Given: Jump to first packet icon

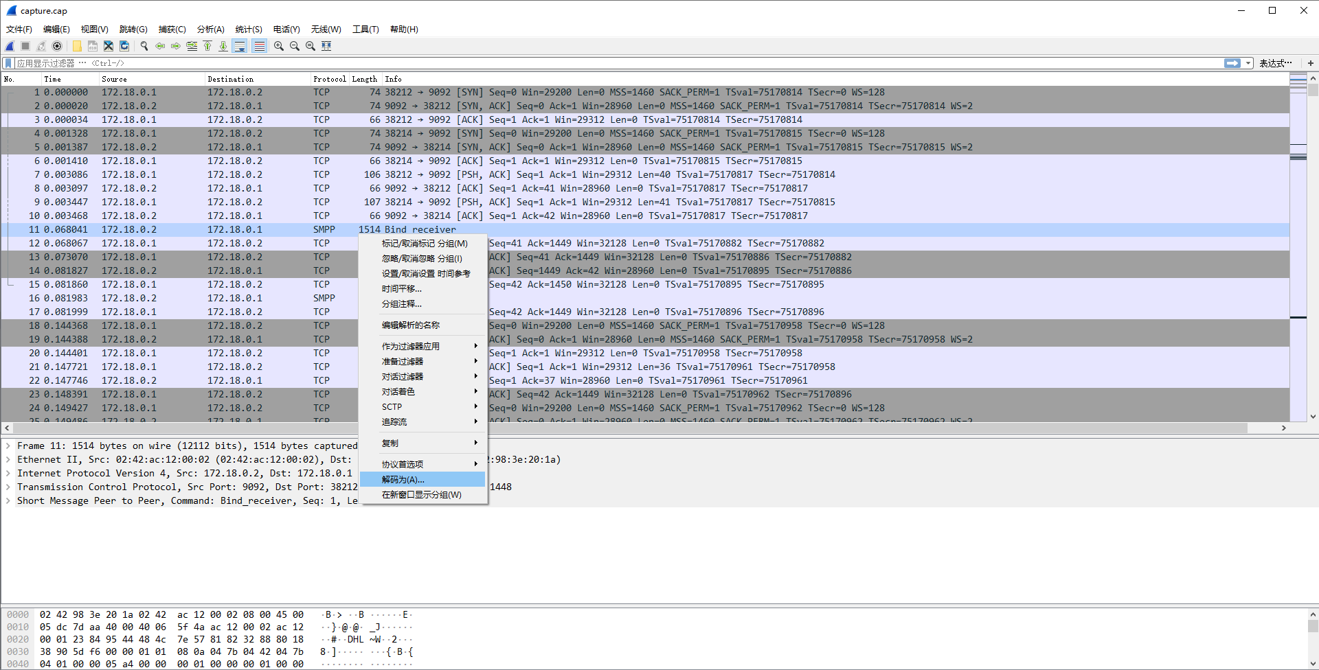Looking at the screenshot, I should tap(207, 46).
